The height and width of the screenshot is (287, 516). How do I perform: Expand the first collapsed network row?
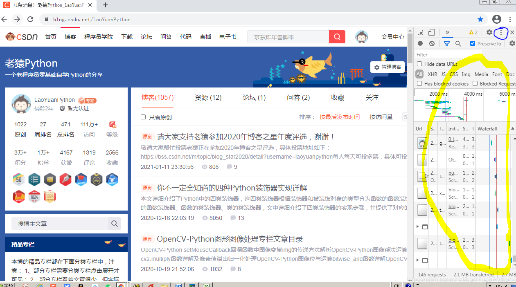[x=418, y=226]
